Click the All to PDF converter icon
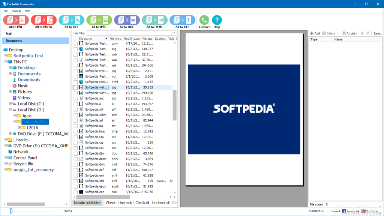The width and height of the screenshot is (384, 216). (x=16, y=20)
